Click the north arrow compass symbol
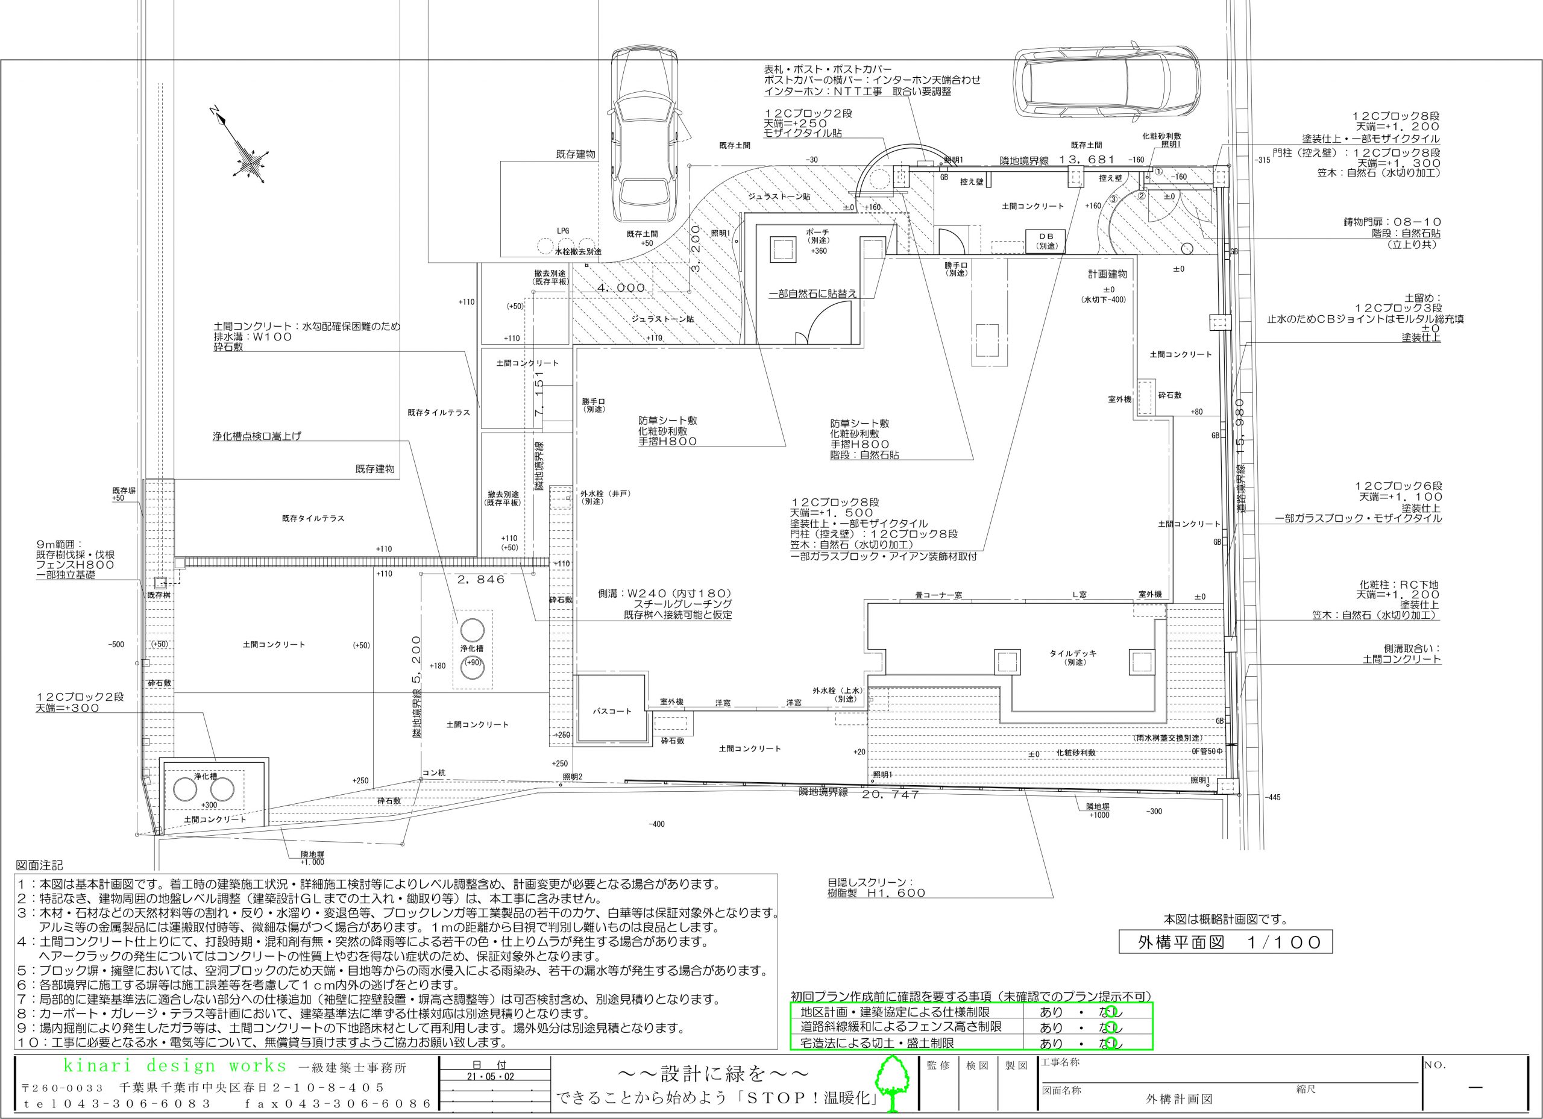 tap(241, 144)
